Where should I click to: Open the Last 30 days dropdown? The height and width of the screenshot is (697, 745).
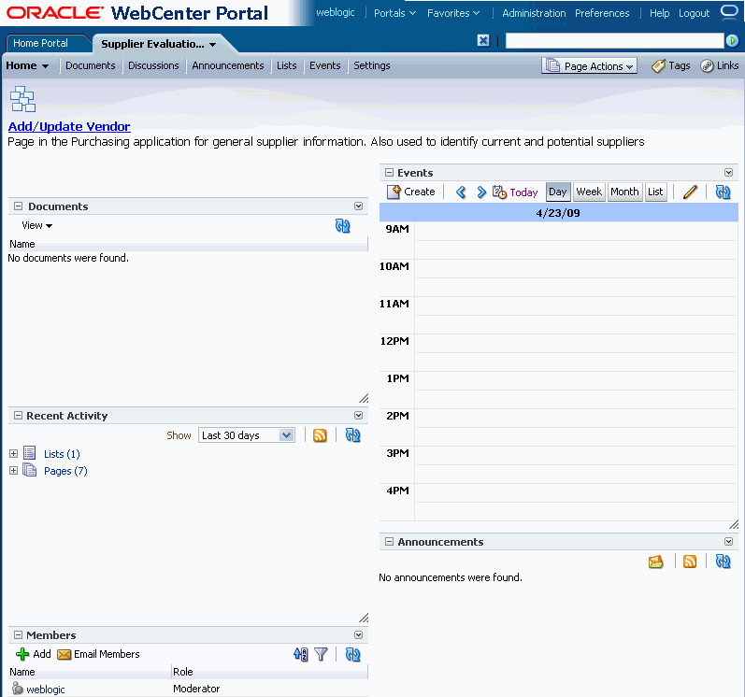(247, 435)
